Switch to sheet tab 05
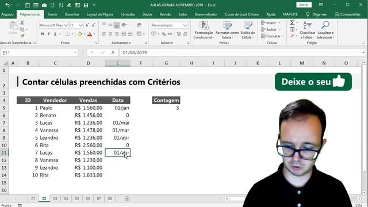This screenshot has width=368, height=207. [x=76, y=198]
